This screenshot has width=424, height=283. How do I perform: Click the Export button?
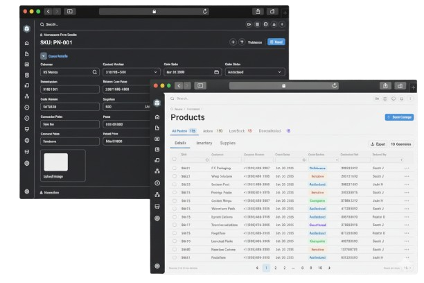378,144
